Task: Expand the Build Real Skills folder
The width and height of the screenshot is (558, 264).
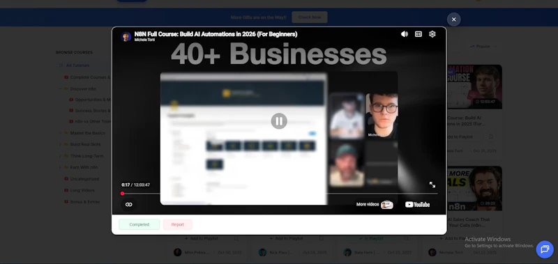Action: pyautogui.click(x=60, y=144)
